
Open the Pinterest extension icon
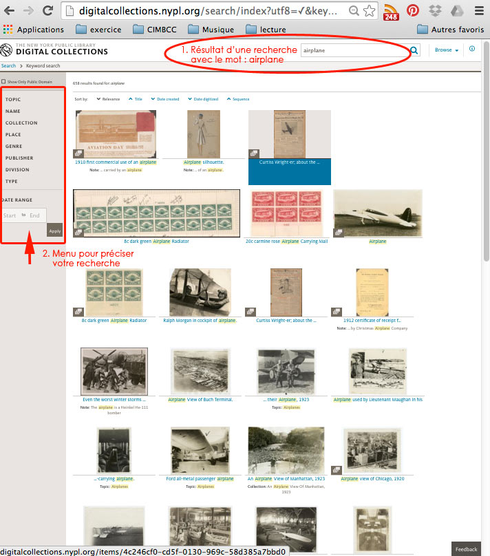click(x=412, y=11)
